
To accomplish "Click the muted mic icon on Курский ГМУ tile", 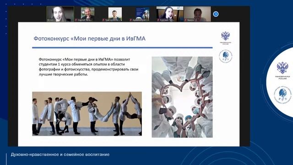I will tap(158, 20).
